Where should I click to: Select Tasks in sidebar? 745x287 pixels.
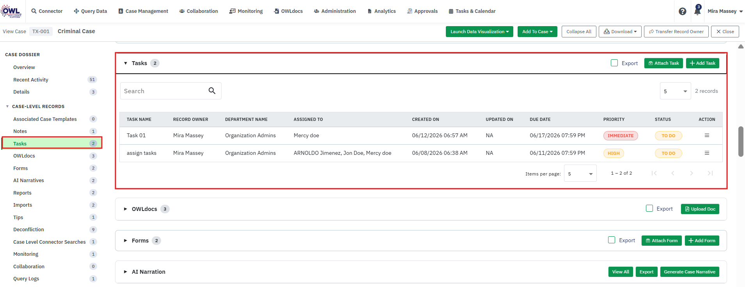point(52,143)
